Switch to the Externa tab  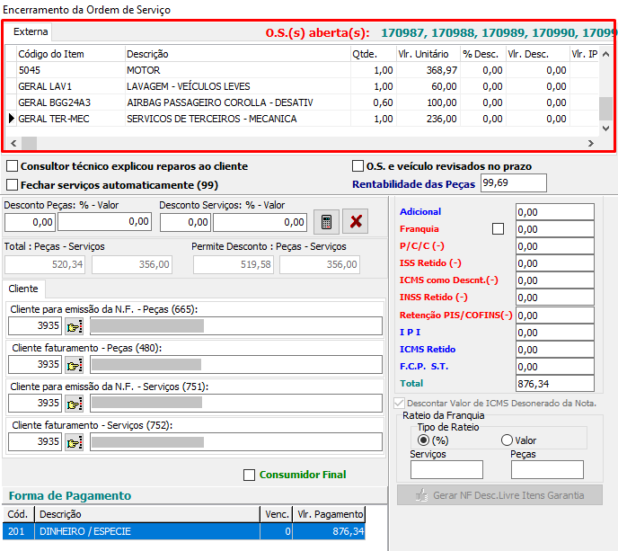click(x=31, y=31)
